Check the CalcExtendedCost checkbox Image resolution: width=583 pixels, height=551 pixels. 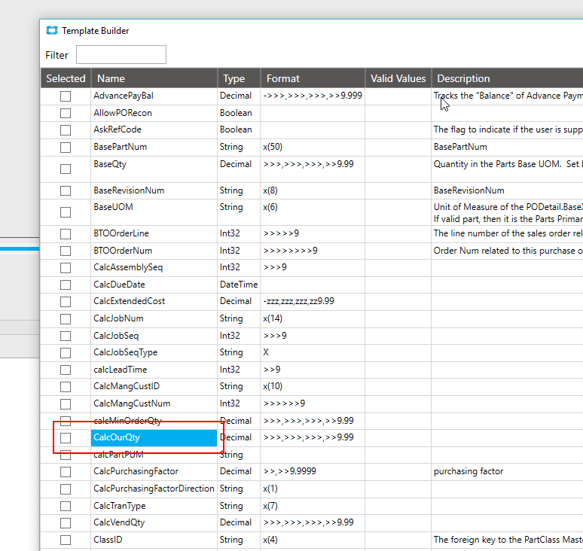pos(66,302)
